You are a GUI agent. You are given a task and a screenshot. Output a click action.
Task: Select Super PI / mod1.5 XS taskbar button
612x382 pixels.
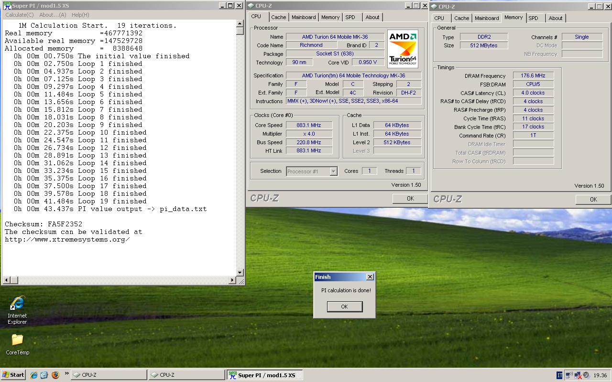265,375
